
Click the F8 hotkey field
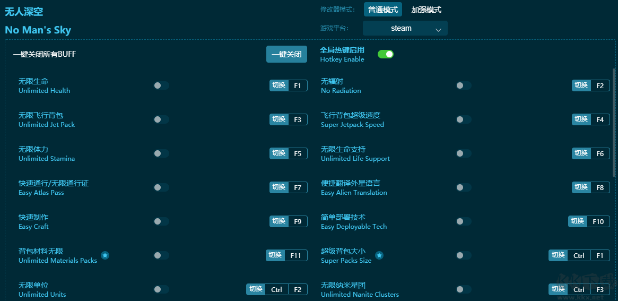pyautogui.click(x=600, y=187)
